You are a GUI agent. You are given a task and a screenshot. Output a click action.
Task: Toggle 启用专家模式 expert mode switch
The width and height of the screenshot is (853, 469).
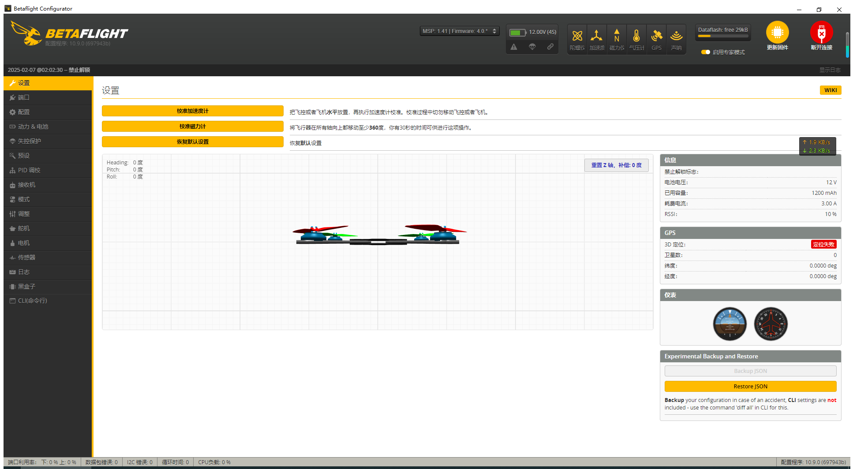[706, 52]
